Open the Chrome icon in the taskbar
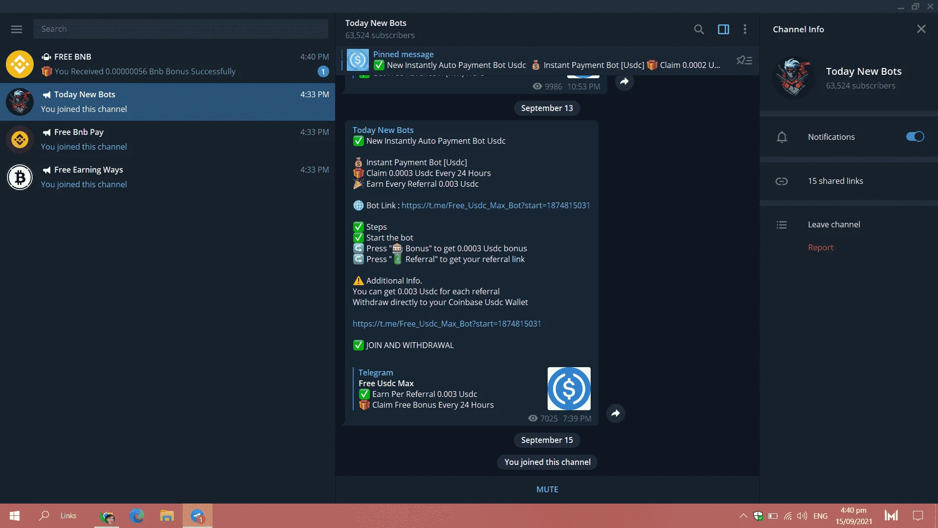Image resolution: width=938 pixels, height=528 pixels. click(107, 516)
